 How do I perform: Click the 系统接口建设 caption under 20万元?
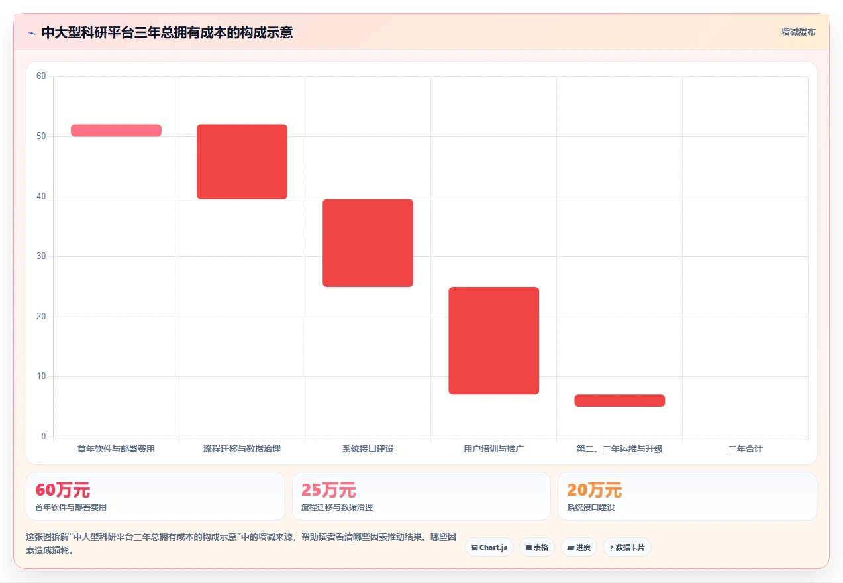[x=591, y=507]
